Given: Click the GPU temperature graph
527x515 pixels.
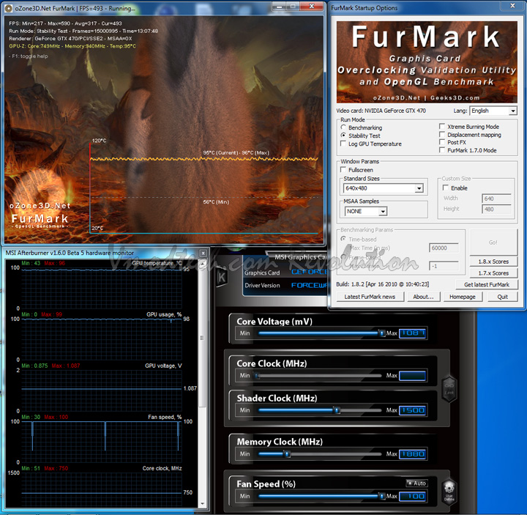Looking at the screenshot, I should click(102, 288).
